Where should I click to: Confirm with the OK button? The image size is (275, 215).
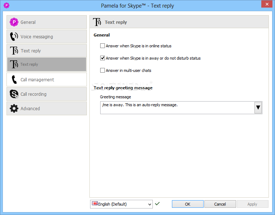tap(188, 204)
